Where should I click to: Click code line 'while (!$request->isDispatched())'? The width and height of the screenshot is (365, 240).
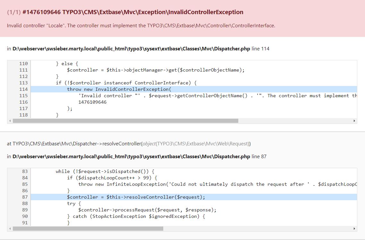[105, 171]
